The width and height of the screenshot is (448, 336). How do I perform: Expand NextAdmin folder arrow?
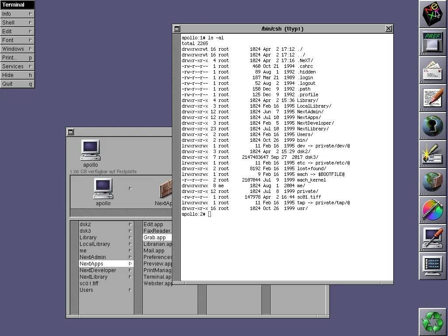coord(130,257)
